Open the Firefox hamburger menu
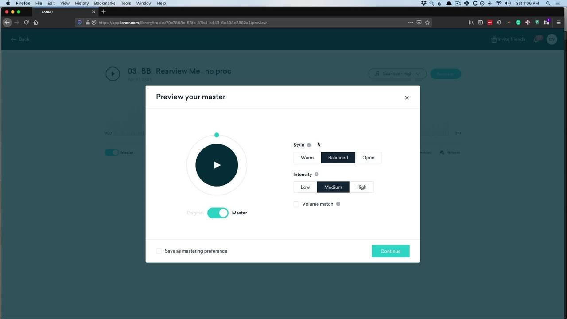 tap(559, 23)
